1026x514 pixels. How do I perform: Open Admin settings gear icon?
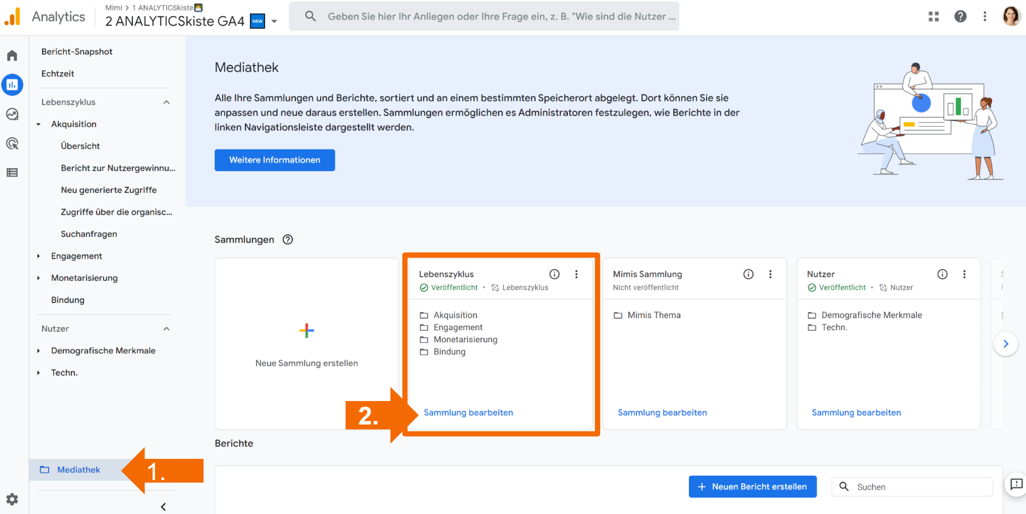(x=12, y=499)
